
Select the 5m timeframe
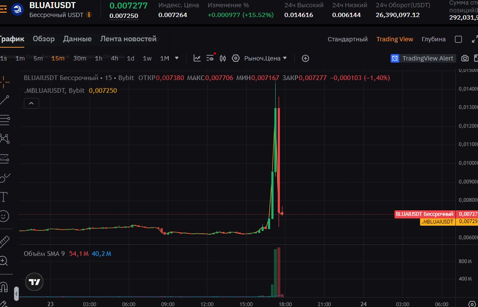38,58
